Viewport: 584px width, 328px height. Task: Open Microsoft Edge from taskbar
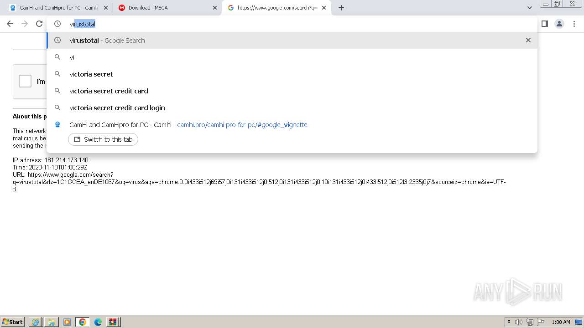click(x=98, y=322)
